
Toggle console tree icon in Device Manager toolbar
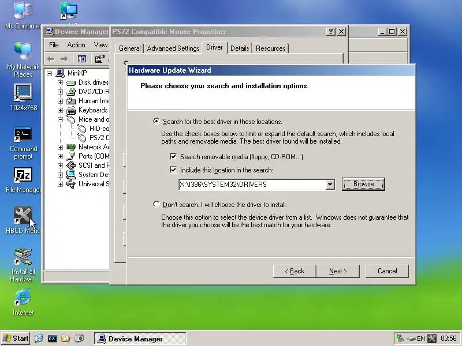click(x=82, y=59)
